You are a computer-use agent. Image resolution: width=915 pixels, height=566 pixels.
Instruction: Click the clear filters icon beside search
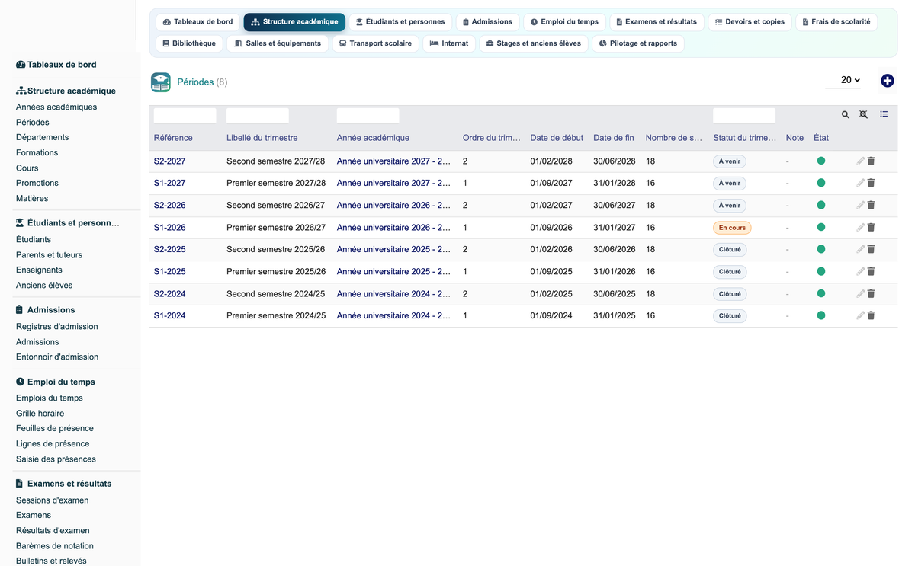[863, 114]
